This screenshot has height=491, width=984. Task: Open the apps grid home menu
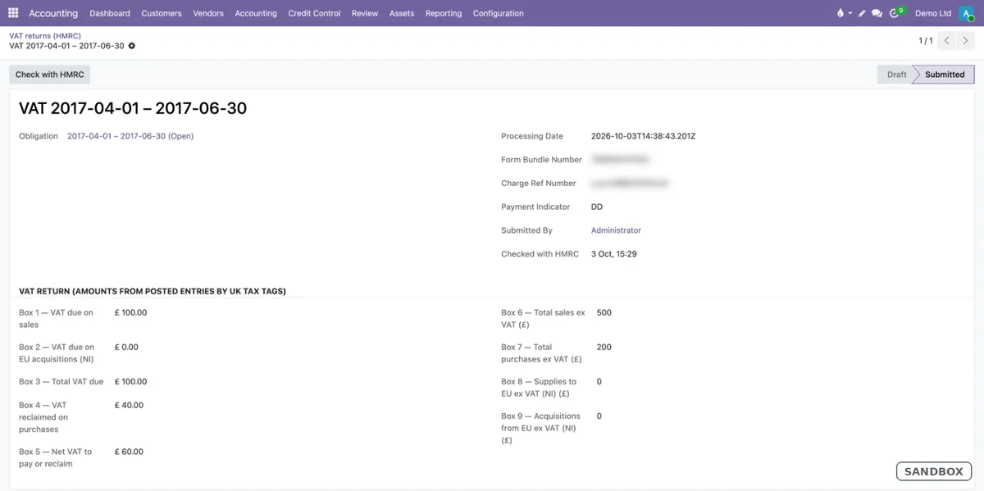coord(13,13)
